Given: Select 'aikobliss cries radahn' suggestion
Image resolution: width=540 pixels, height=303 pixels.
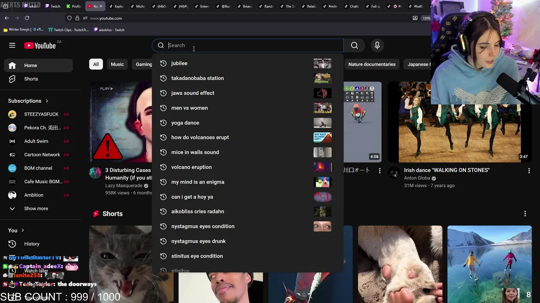Looking at the screenshot, I should (248, 211).
